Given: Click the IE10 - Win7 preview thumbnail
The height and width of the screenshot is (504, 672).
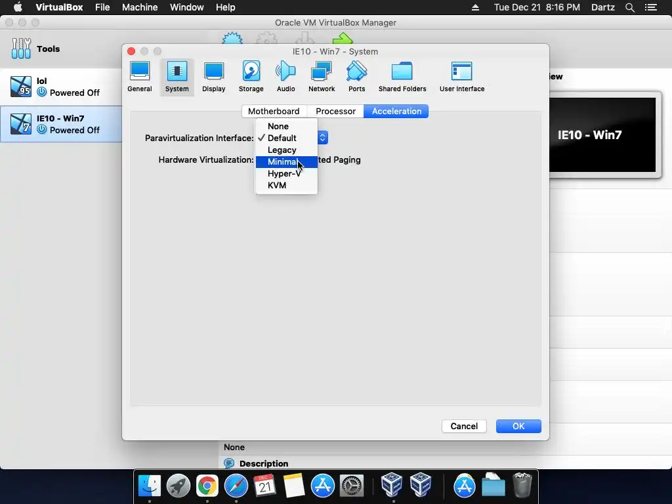Looking at the screenshot, I should (x=602, y=135).
